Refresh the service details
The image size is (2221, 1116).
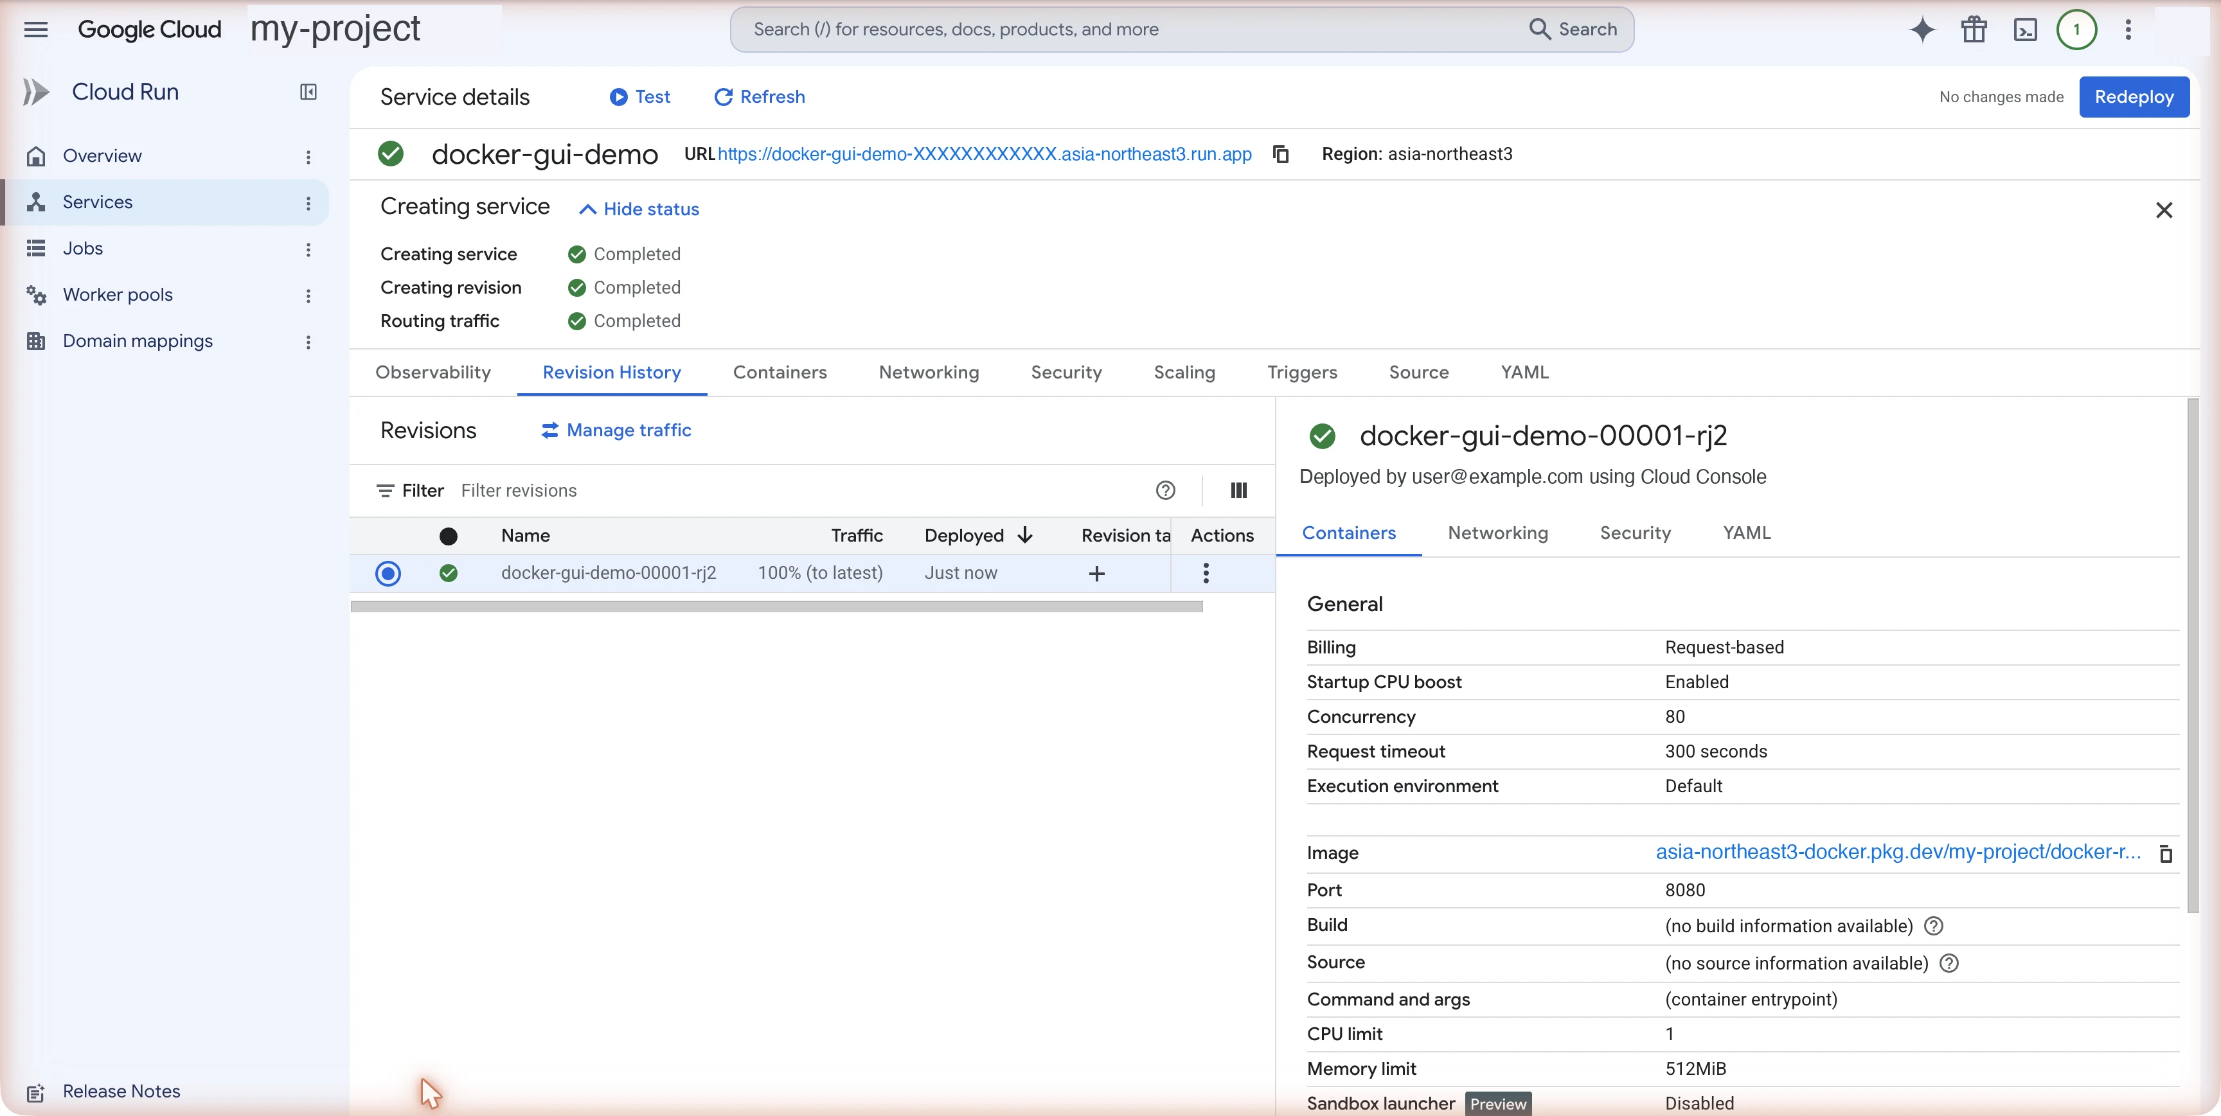759,96
